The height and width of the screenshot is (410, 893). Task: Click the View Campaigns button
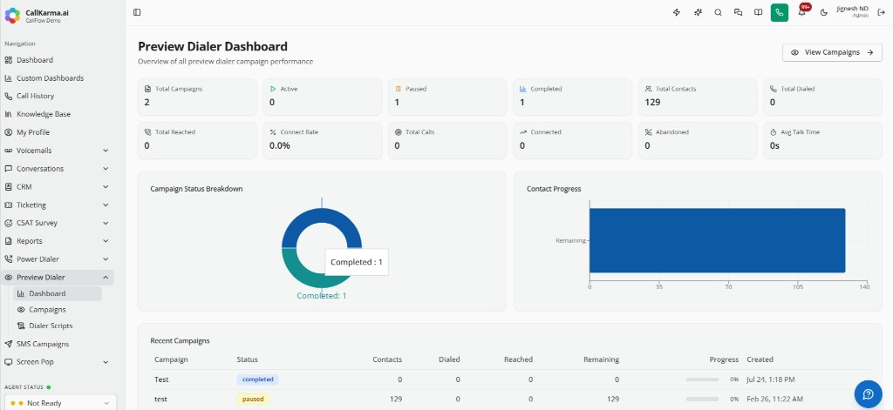[832, 52]
